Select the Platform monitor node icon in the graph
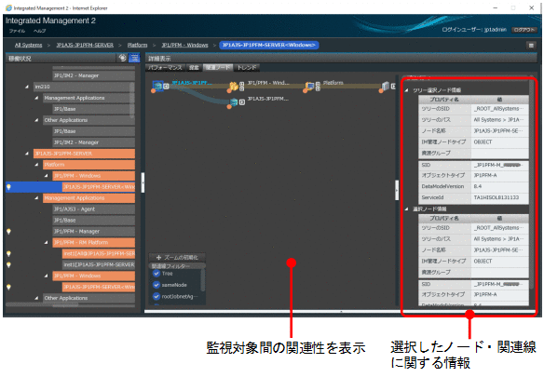The width and height of the screenshot is (544, 377). coord(310,86)
